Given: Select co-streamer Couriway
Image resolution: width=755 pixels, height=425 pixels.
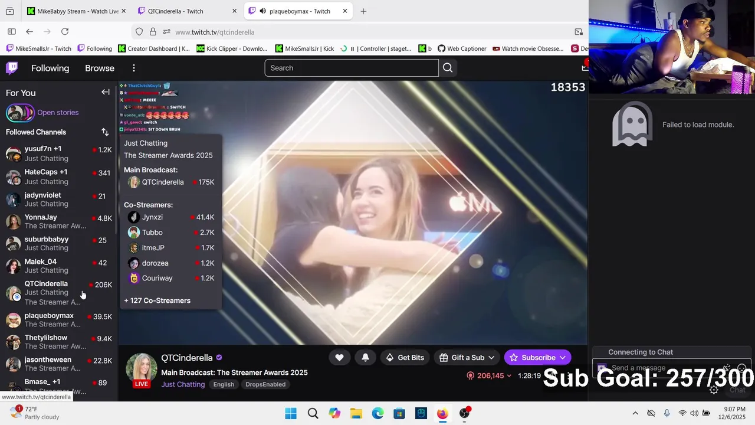Looking at the screenshot, I should click(171, 278).
